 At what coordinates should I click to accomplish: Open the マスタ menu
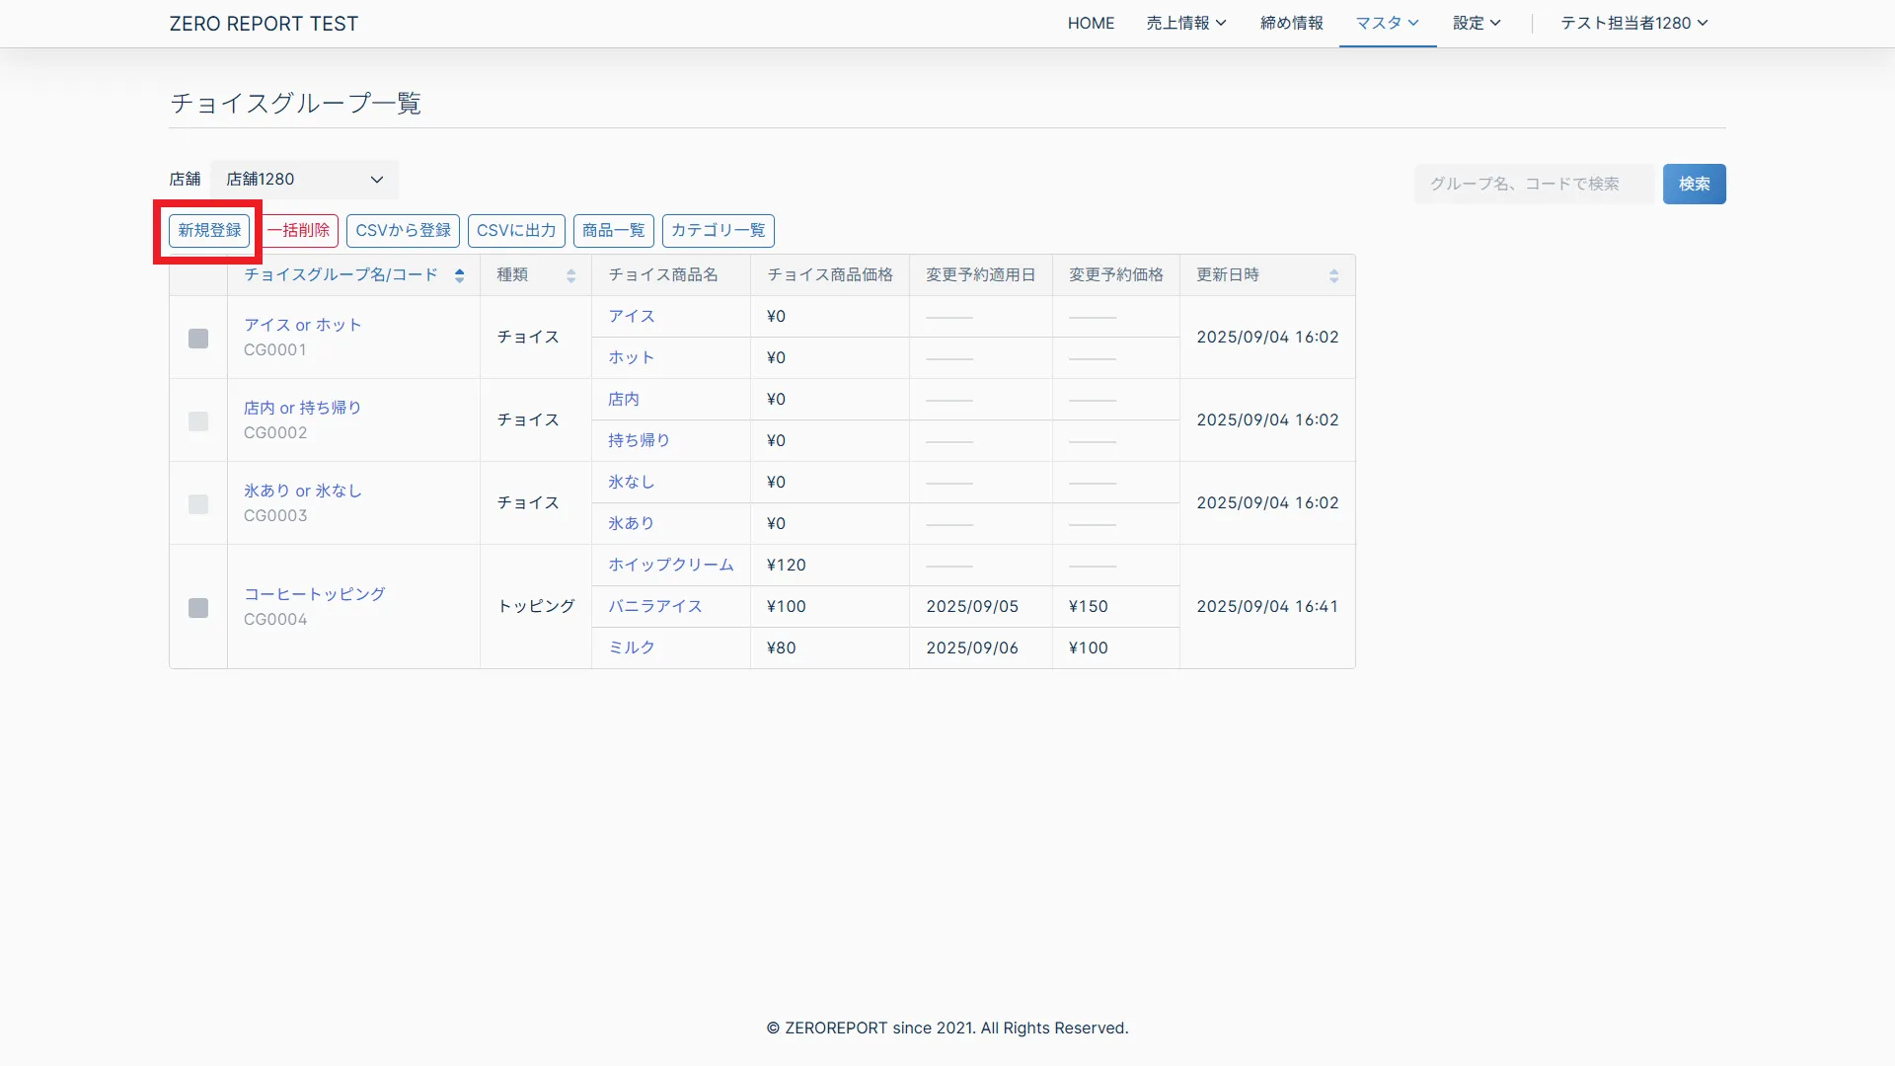(x=1387, y=23)
